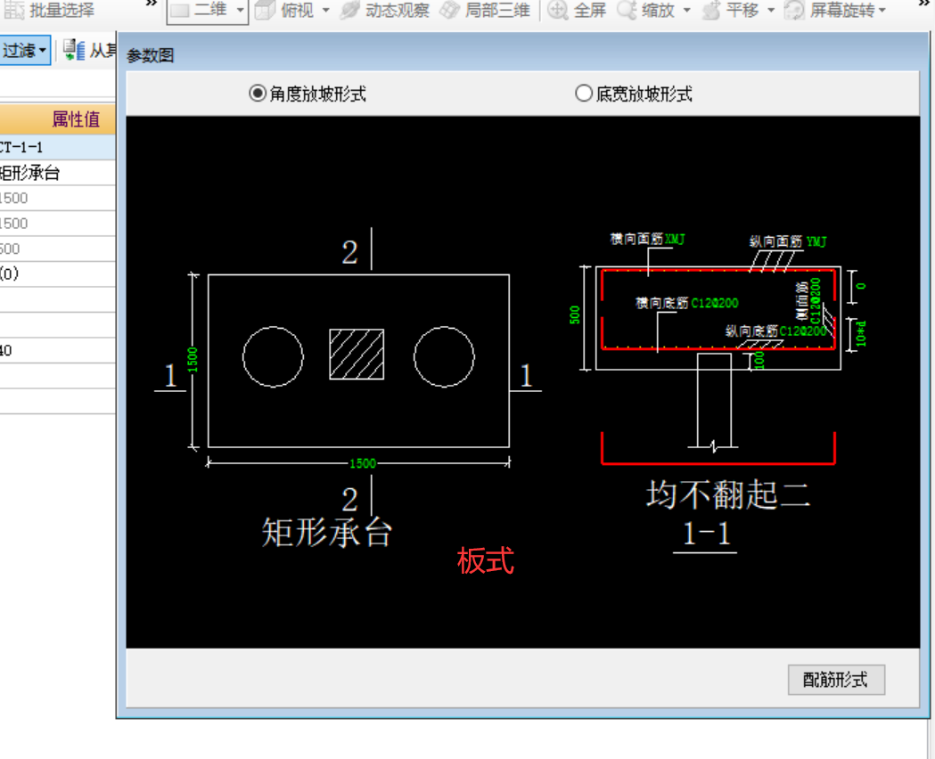Image resolution: width=935 pixels, height=759 pixels.
Task: Click the 横向底筋 C12@200 value
Action: pos(714,303)
